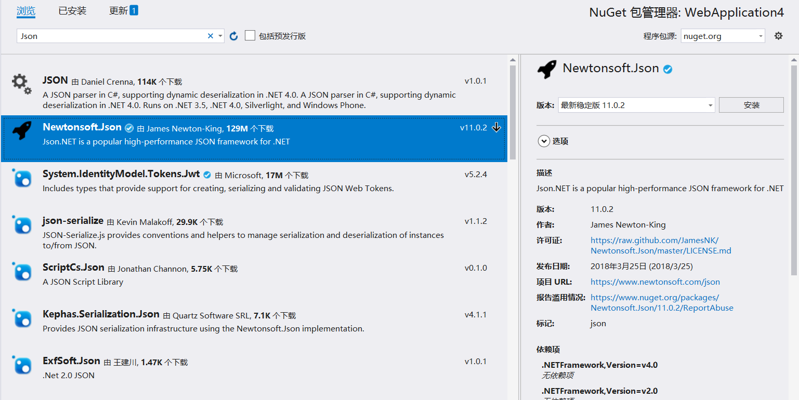Viewport: 799px width, 400px height.
Task: Click the Newtonsoft.Json rocket icon in details panel
Action: point(546,69)
